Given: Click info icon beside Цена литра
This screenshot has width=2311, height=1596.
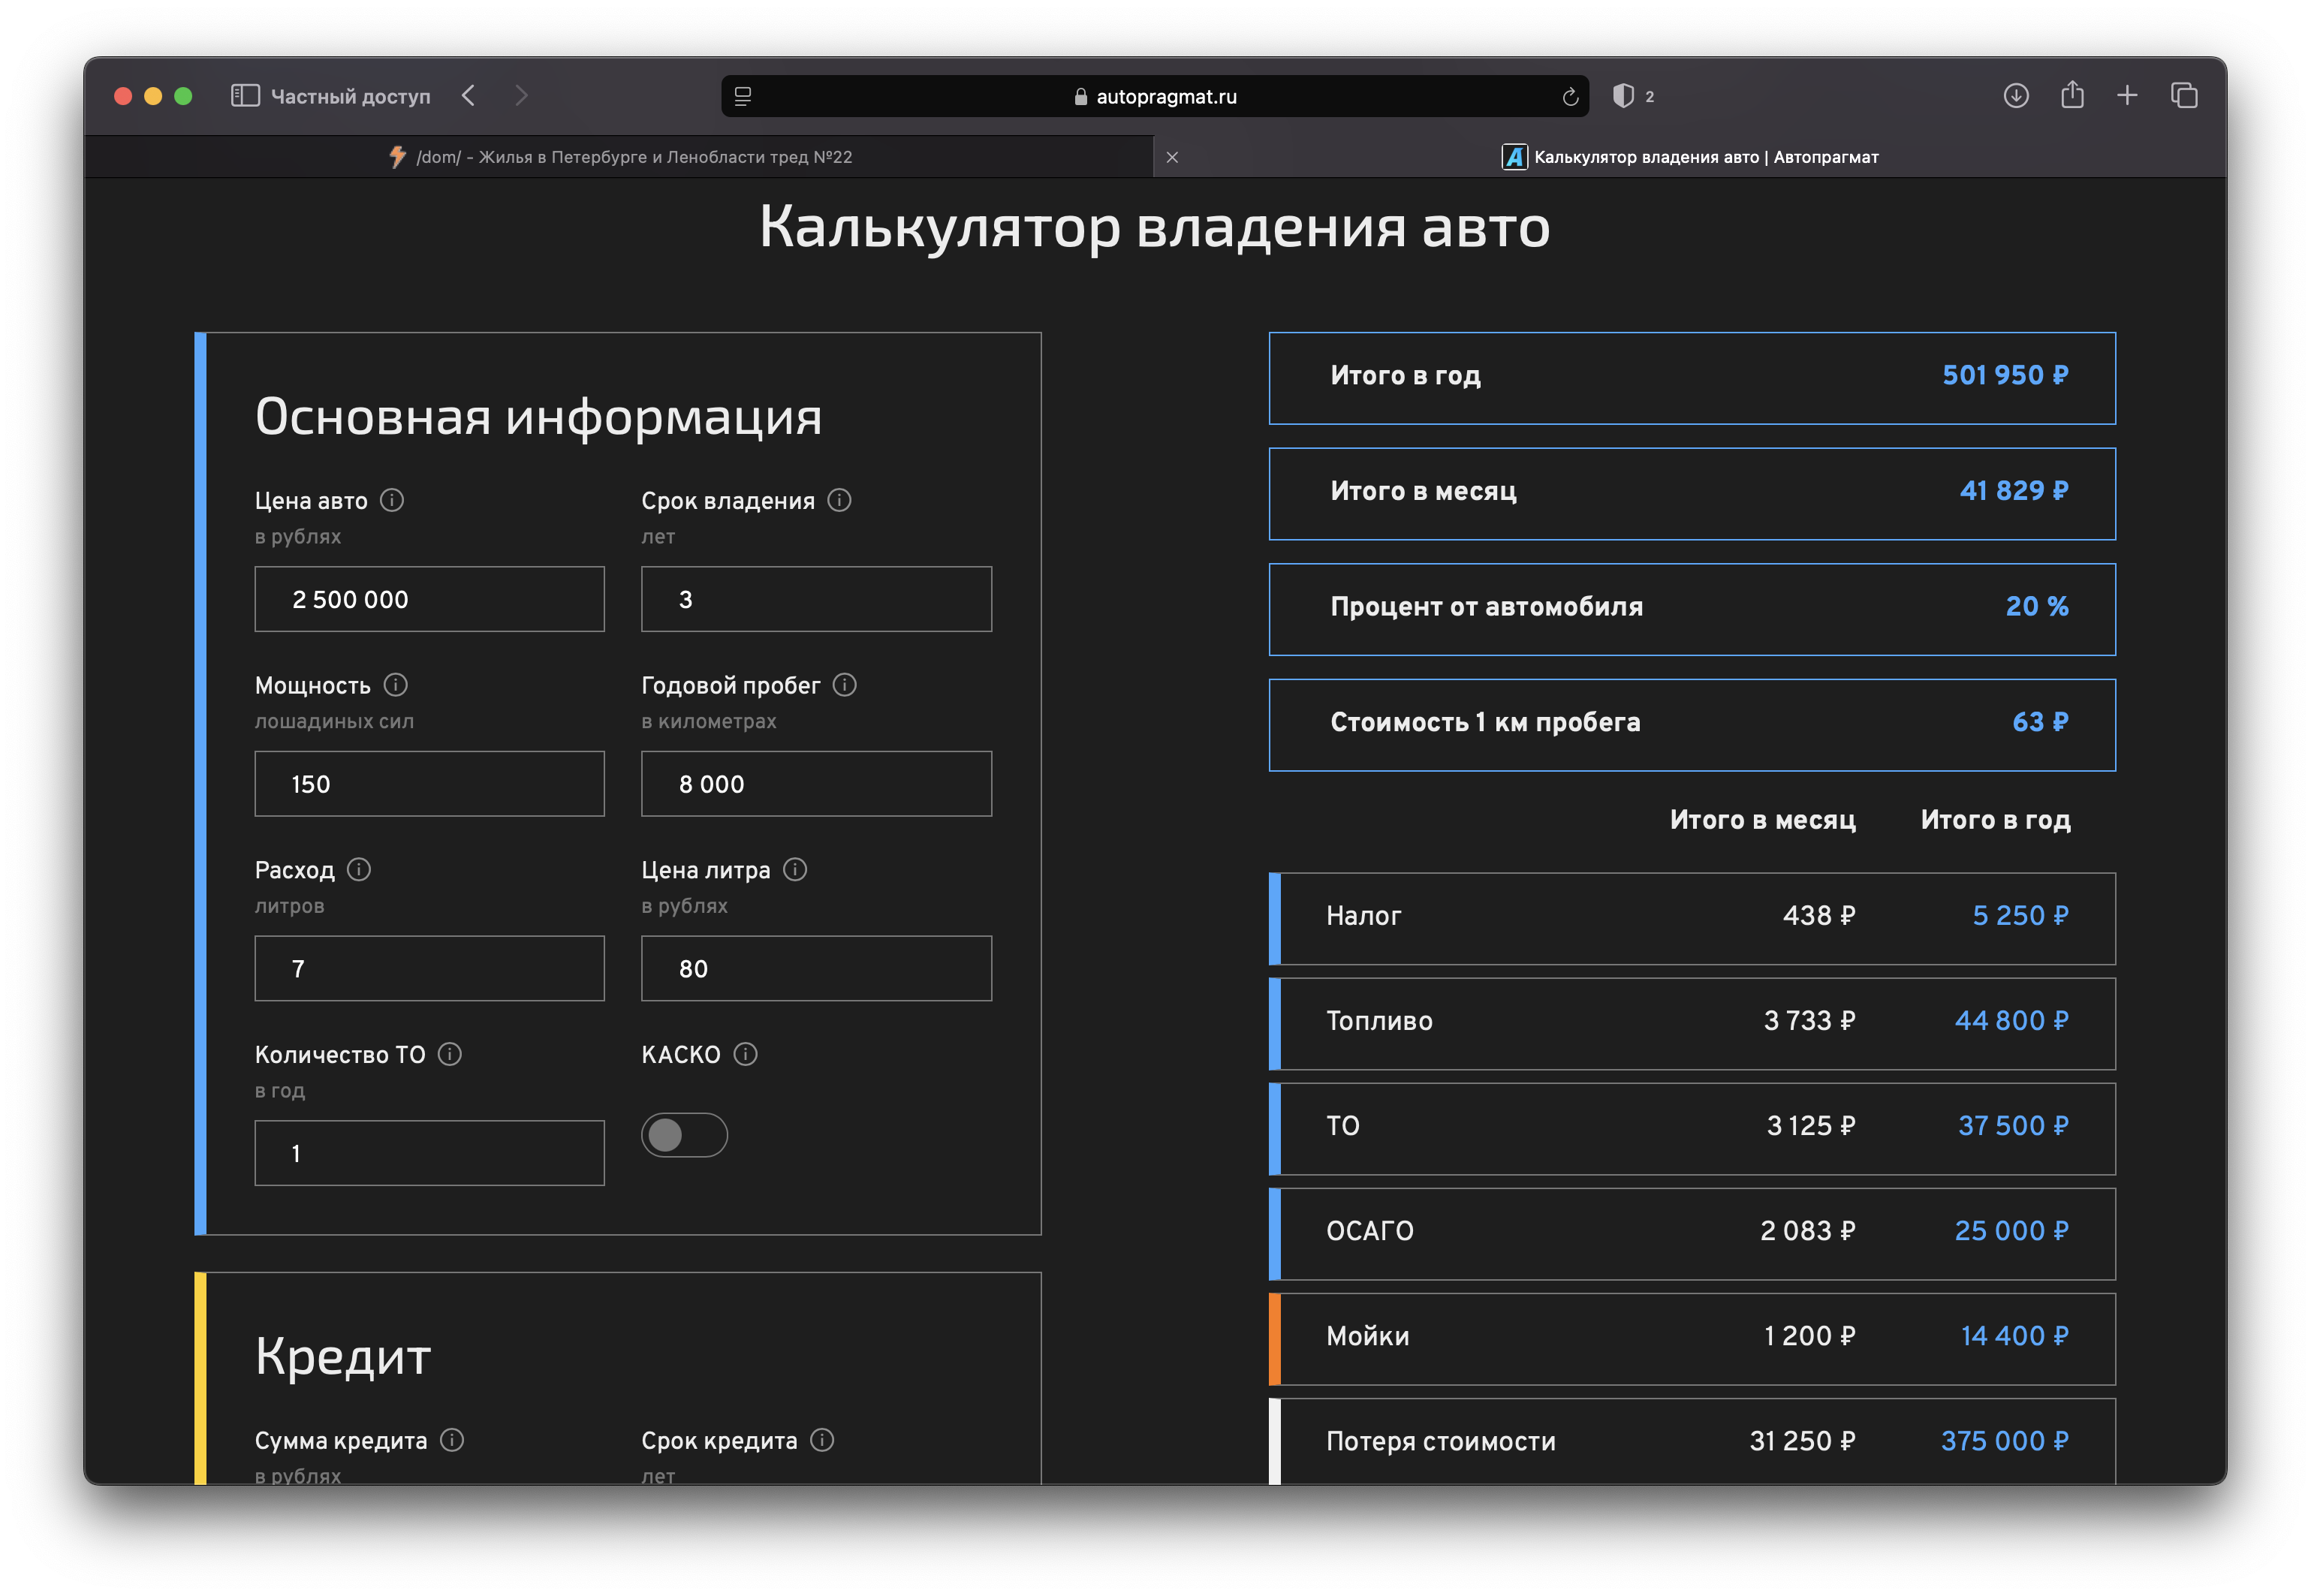Looking at the screenshot, I should click(x=795, y=870).
